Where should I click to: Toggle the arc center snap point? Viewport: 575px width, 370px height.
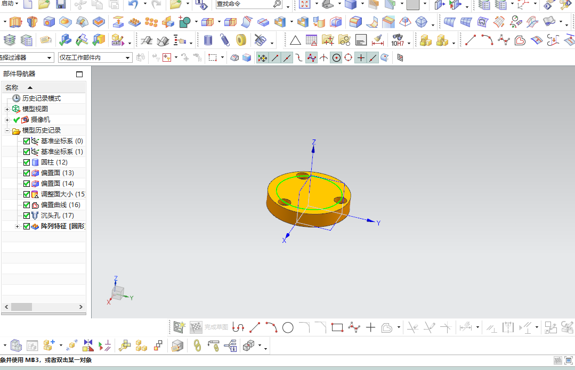336,58
